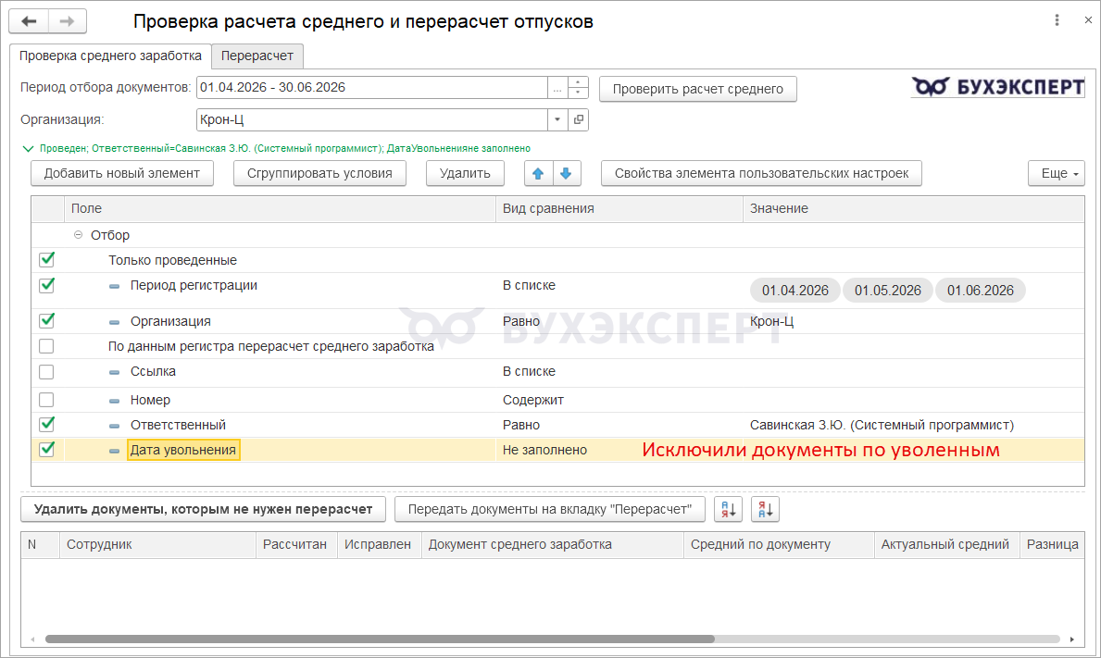This screenshot has height=658, width=1101.
Task: Click the БУХЭКСПЕРТ logo
Action: (x=998, y=87)
